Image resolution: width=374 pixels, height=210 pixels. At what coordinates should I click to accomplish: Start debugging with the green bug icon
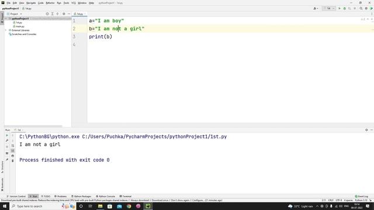click(x=344, y=8)
